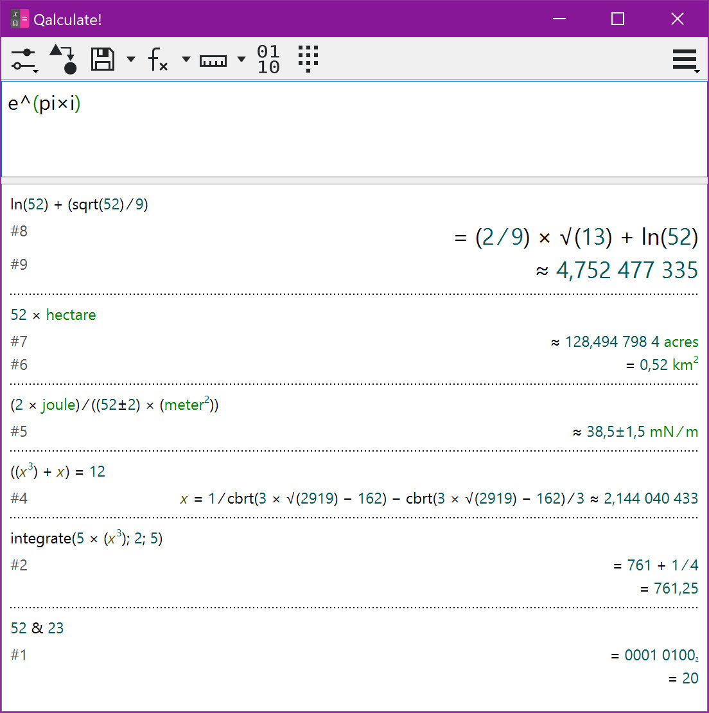Expand the dropdown arrow beside Functions icon
Viewport: 709px width, 713px height.
(x=186, y=60)
